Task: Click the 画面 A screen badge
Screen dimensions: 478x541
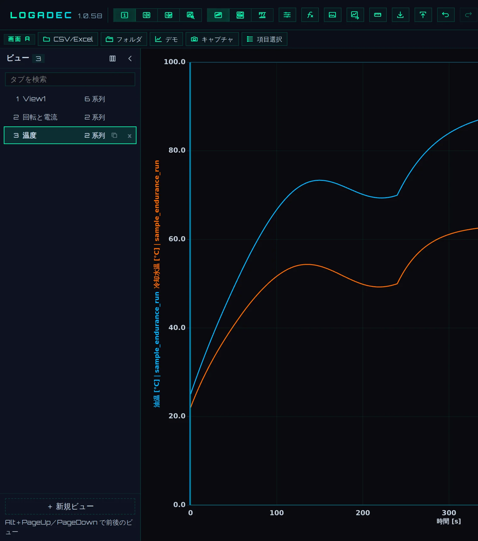Action: [19, 39]
